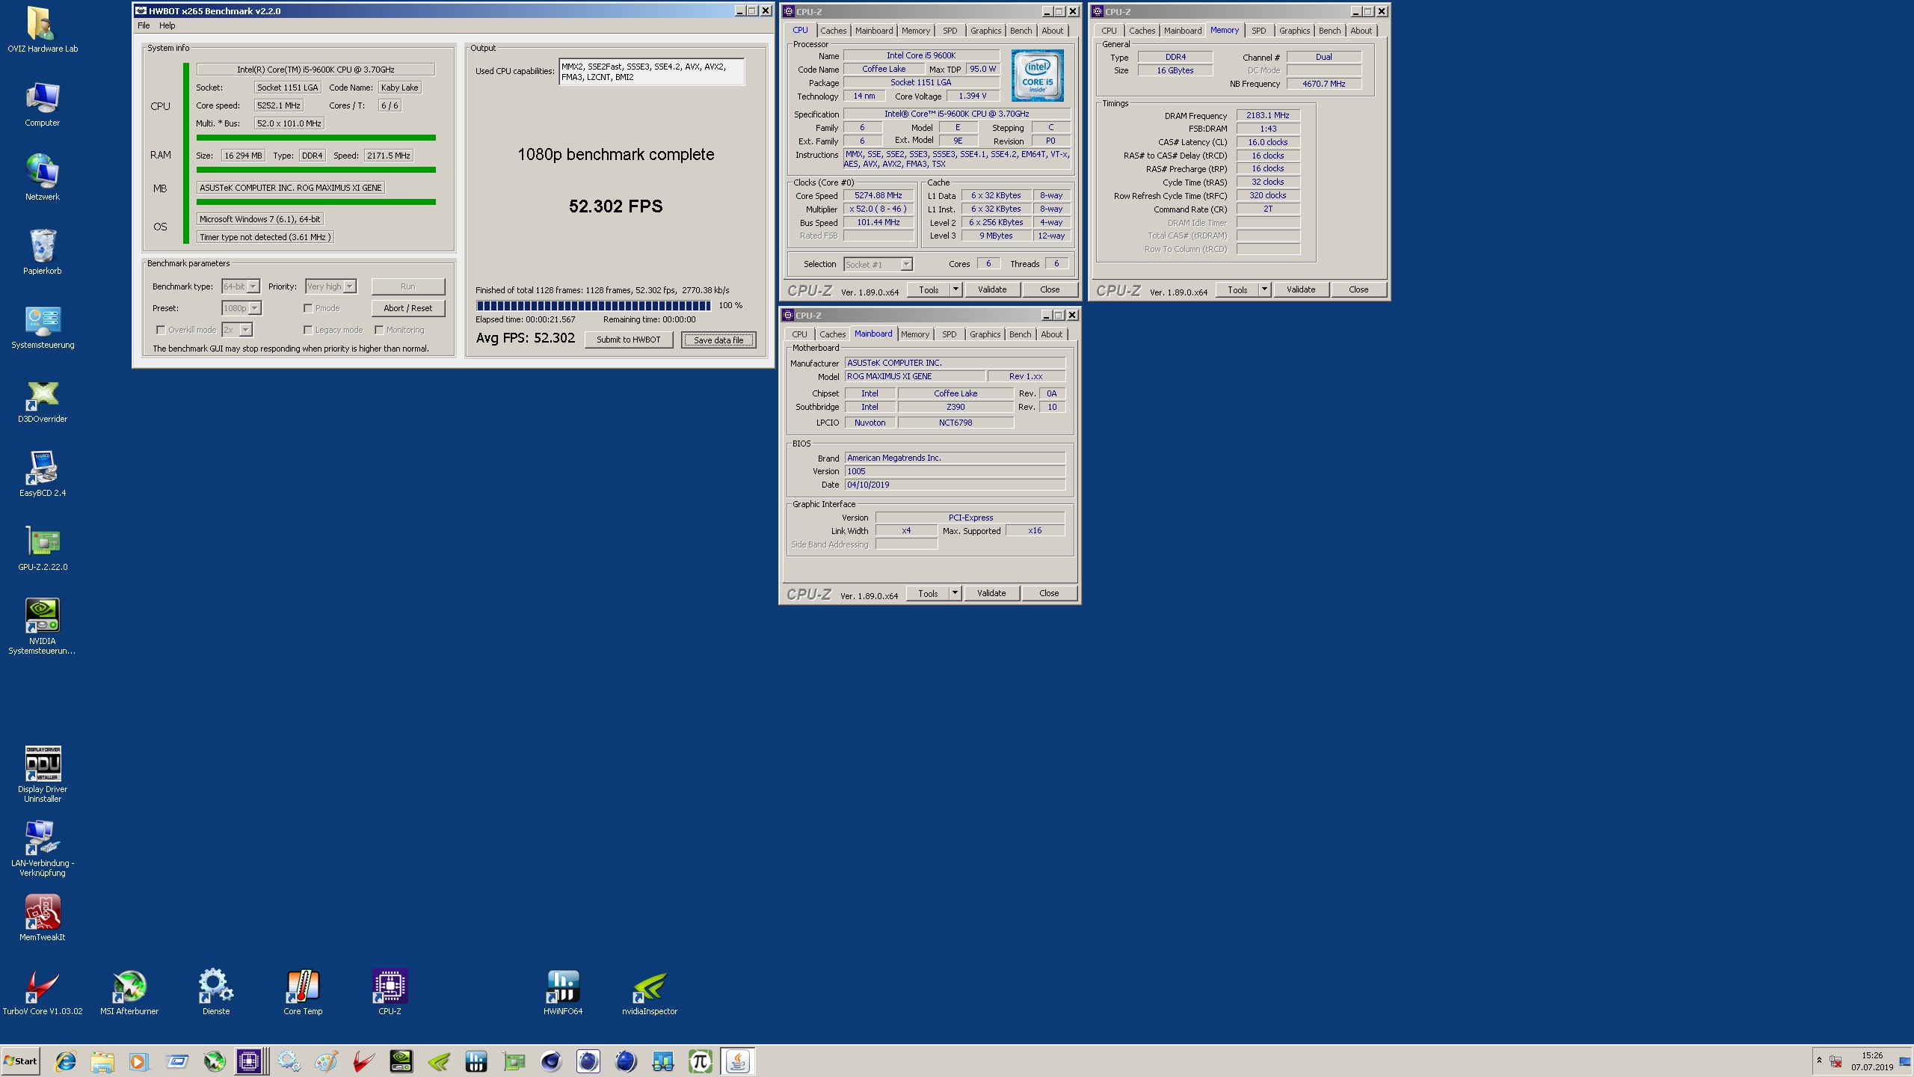Screen dimensions: 1914x1077
Task: Open the Computer desktop icon
Action: 42,104
